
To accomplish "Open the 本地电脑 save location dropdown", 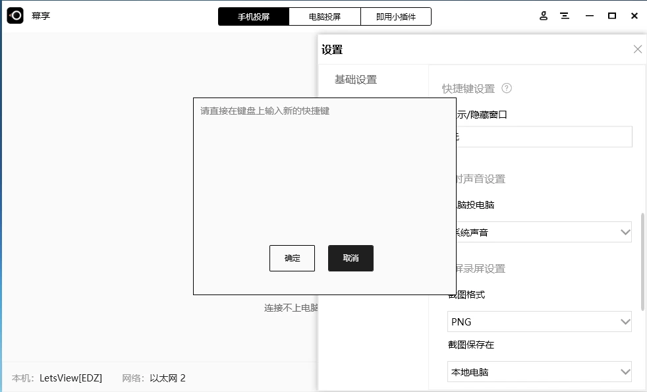I will click(540, 372).
